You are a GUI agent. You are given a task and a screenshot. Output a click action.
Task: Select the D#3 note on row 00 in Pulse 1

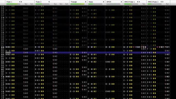(8, 47)
